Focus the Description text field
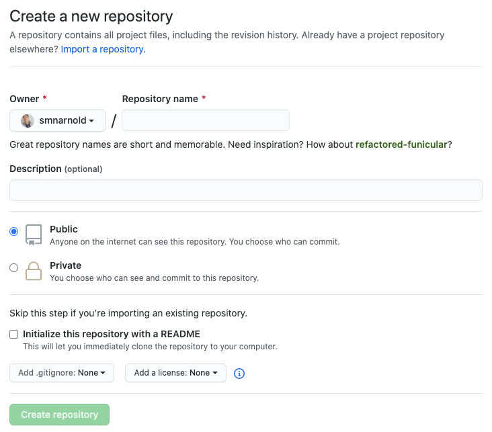The image size is (492, 432). [x=246, y=190]
